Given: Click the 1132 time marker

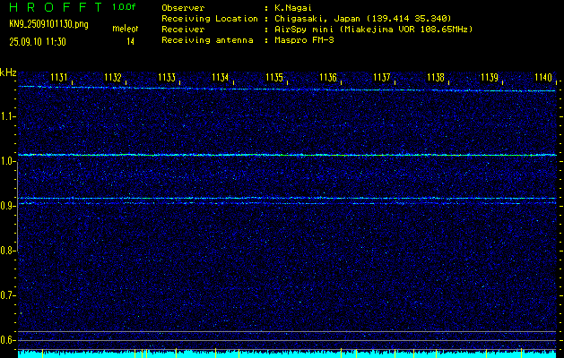Looking at the screenshot, I should coord(113,77).
